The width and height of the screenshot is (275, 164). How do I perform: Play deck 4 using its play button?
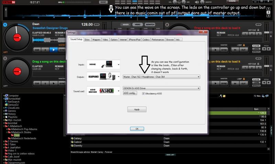216,83
